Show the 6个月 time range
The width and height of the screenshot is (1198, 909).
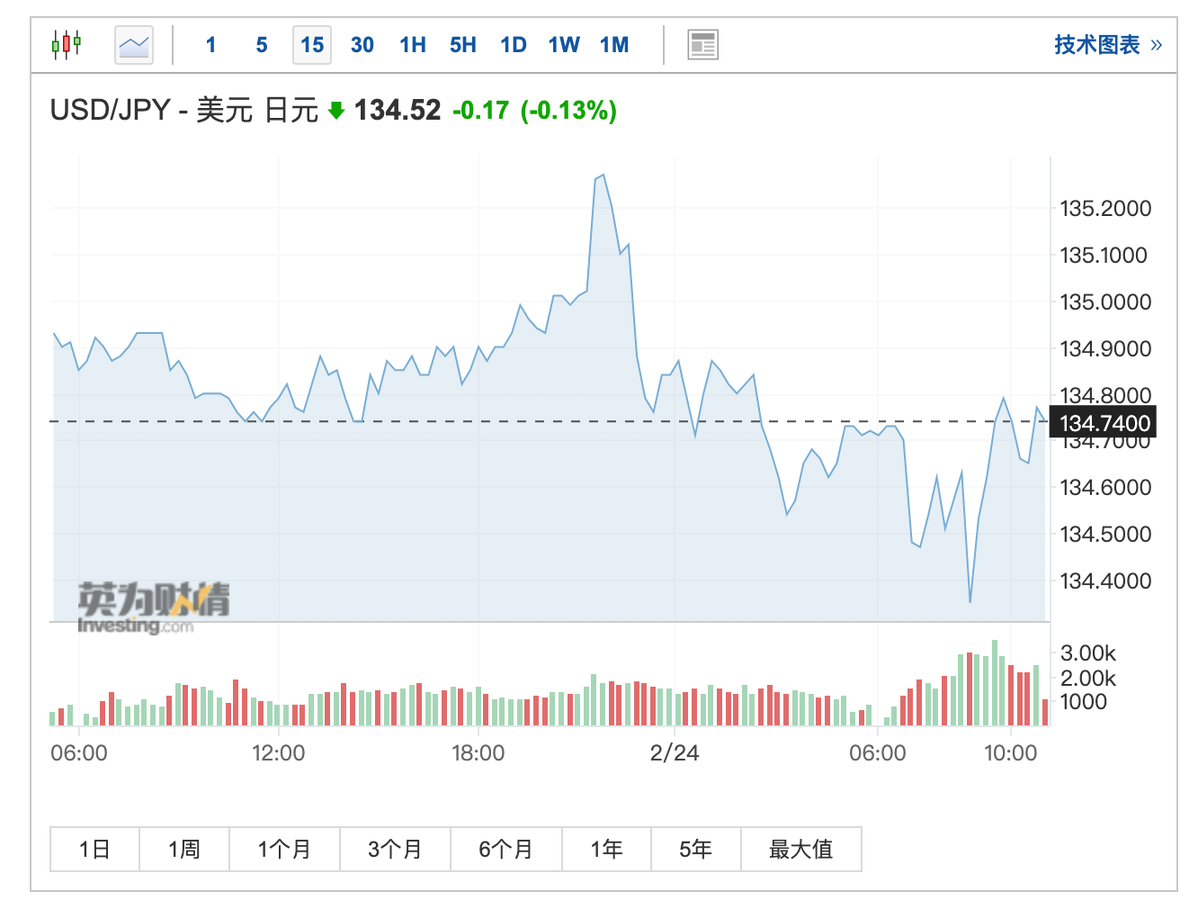point(505,850)
